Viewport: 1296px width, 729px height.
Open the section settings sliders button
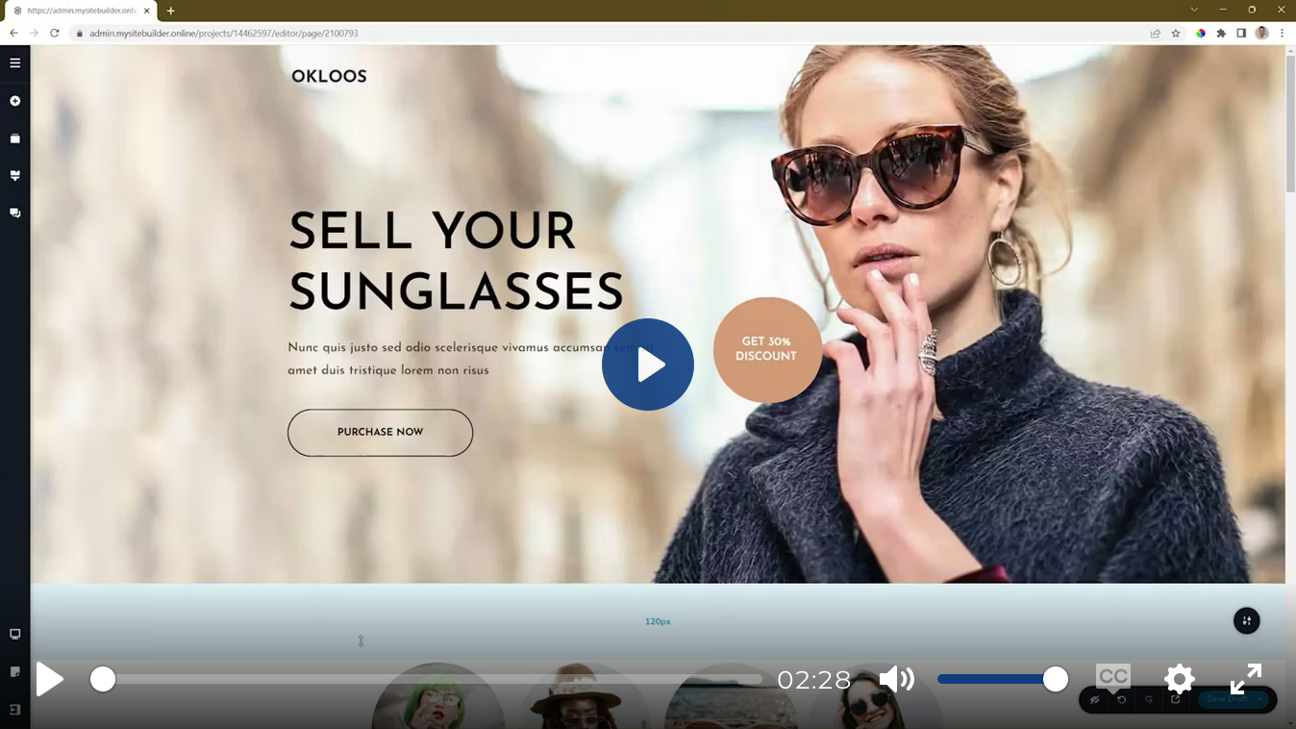[x=1246, y=620]
